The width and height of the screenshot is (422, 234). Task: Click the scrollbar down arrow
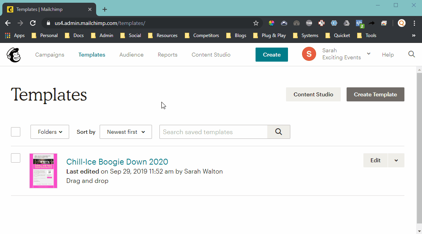[419, 231]
